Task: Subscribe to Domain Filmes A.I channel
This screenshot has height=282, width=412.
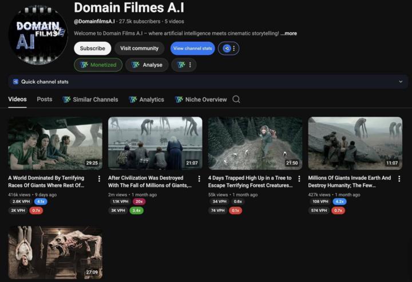Action: click(93, 48)
